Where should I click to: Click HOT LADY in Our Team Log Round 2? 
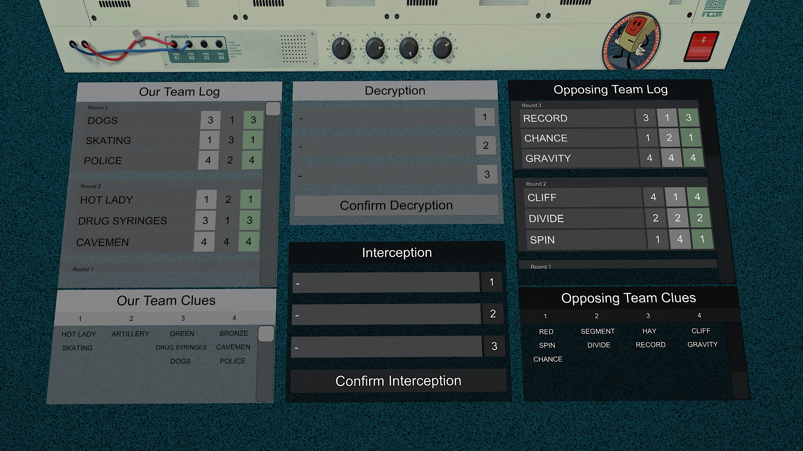pos(106,200)
